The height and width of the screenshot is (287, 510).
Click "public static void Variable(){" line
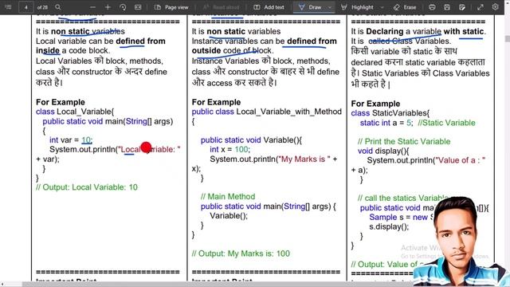(x=251, y=140)
